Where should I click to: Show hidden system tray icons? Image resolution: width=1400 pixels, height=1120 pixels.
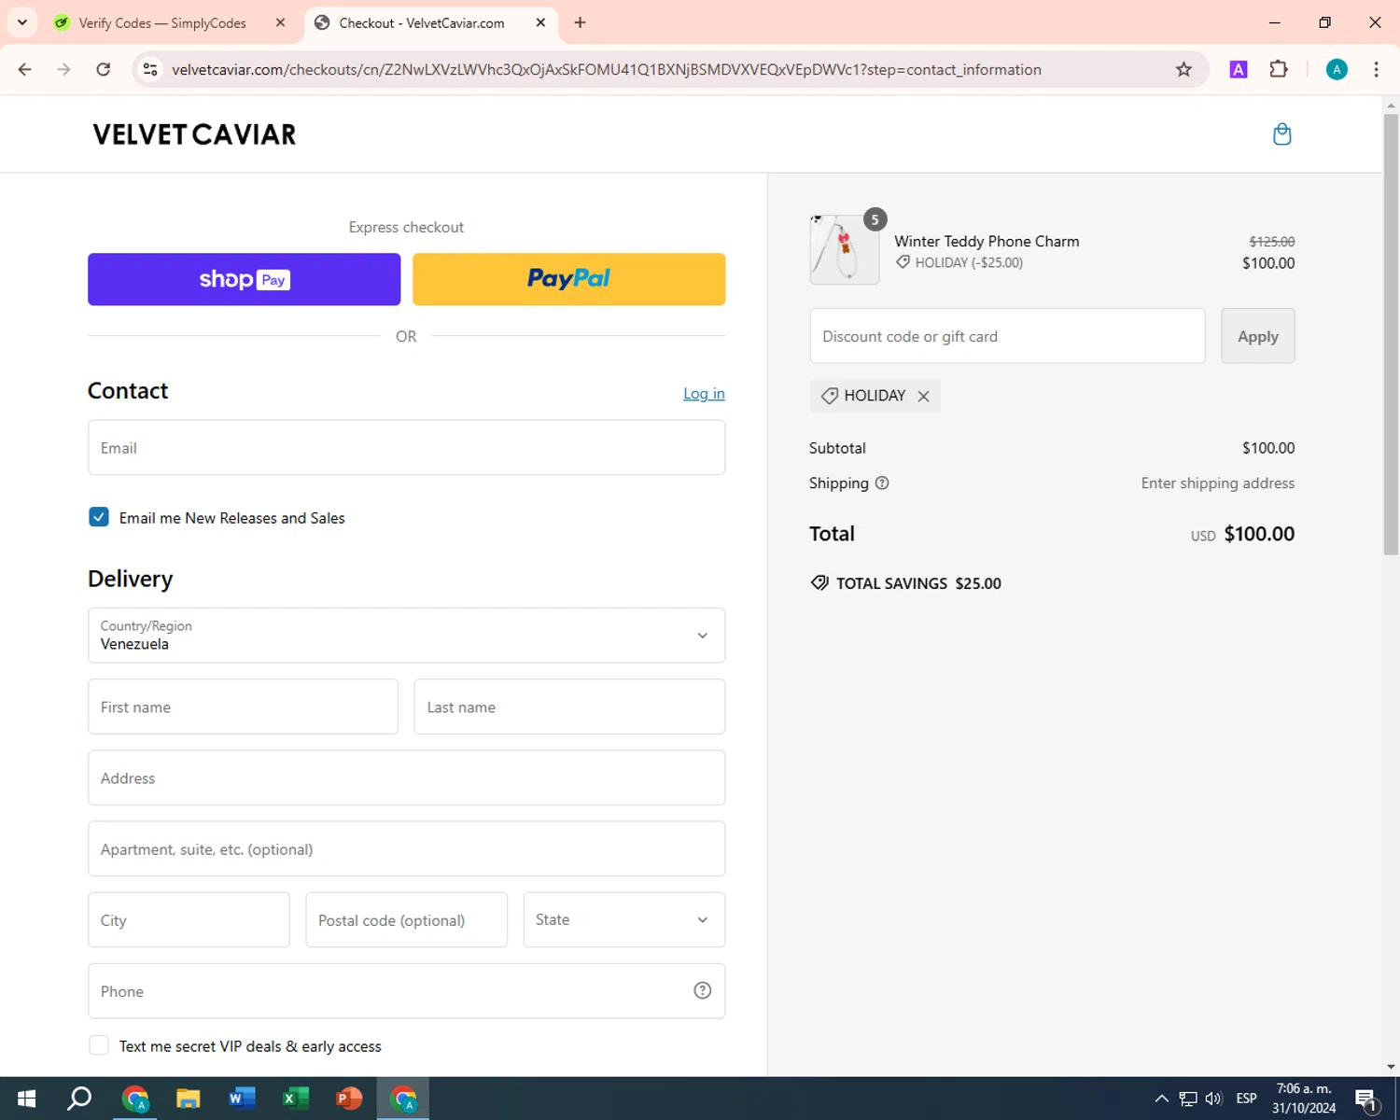(1162, 1099)
